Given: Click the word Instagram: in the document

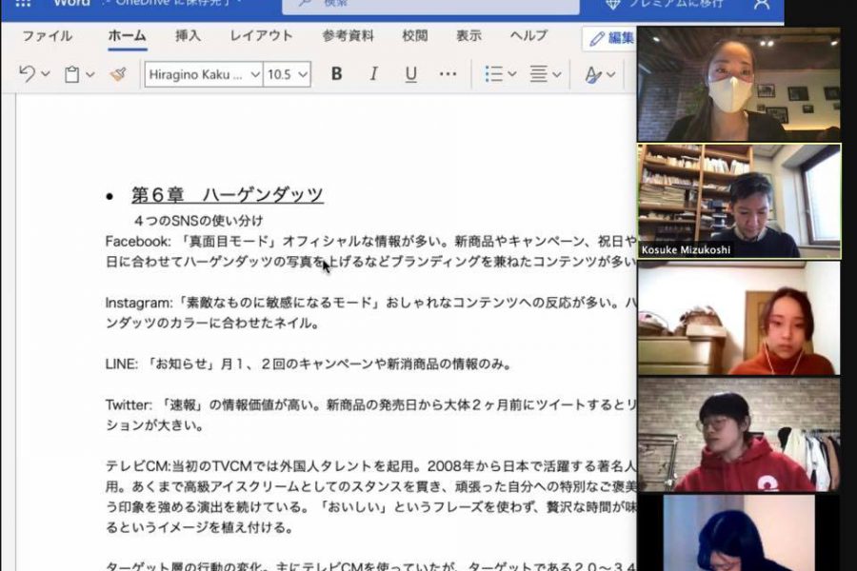Looking at the screenshot, I should pyautogui.click(x=139, y=303).
